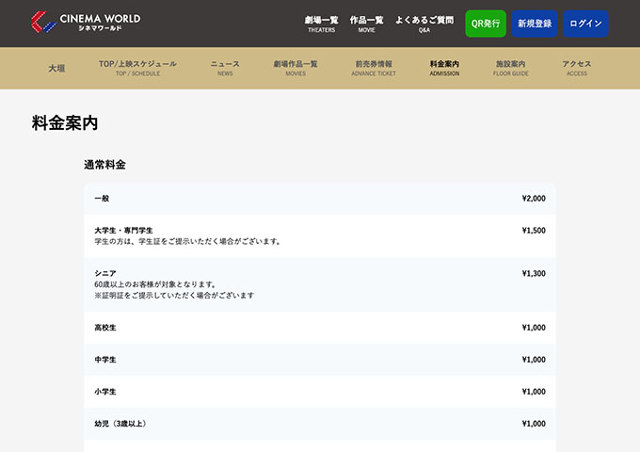The image size is (640, 452).
Task: Click the 幼児（3歳以上） row label
Action: click(x=120, y=424)
